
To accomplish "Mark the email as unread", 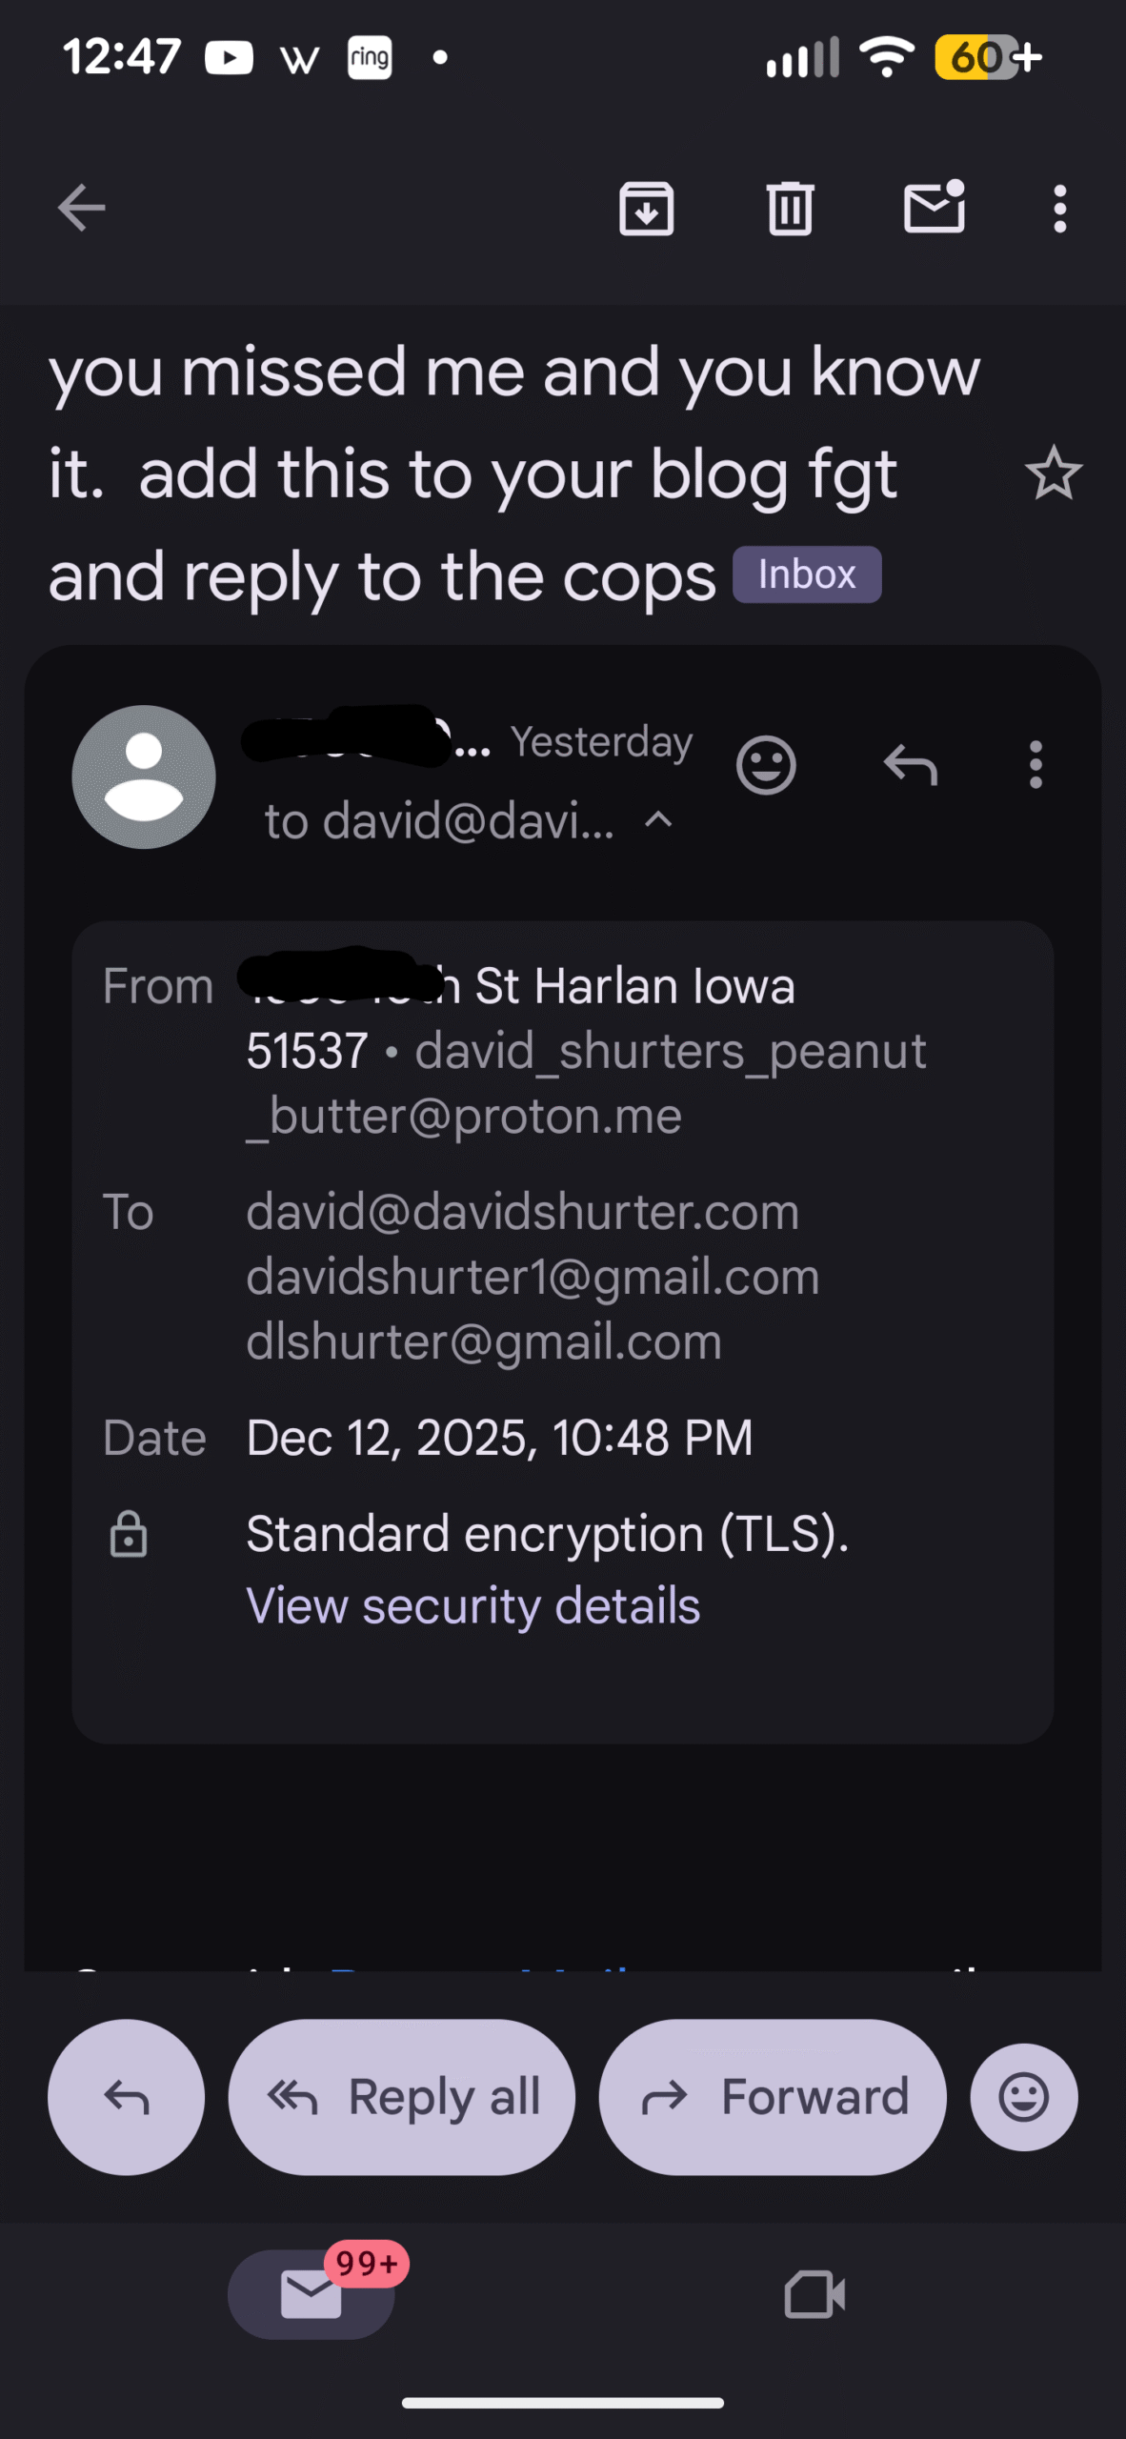I will coord(935,208).
